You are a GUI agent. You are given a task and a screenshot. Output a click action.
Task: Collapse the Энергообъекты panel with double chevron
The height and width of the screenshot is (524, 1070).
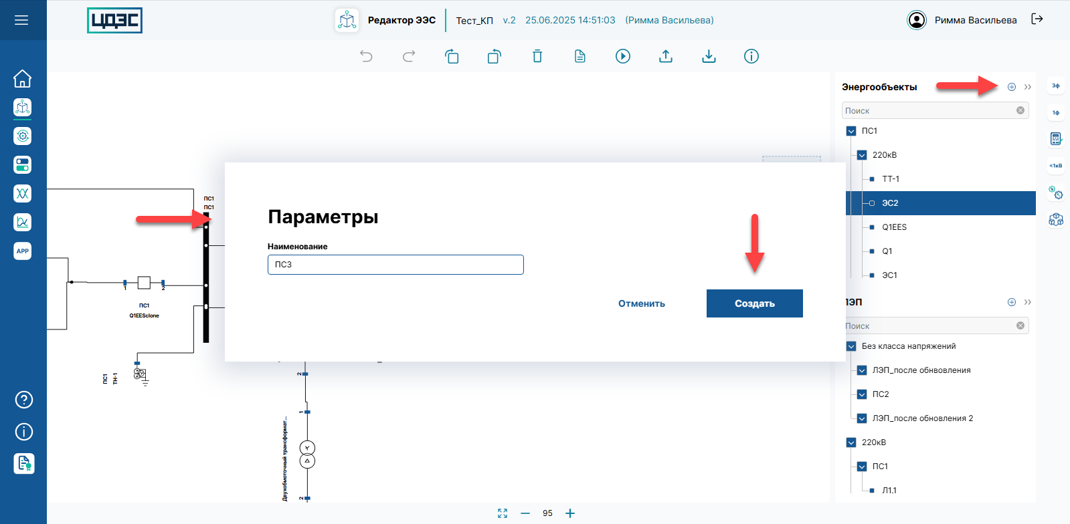pyautogui.click(x=1028, y=87)
